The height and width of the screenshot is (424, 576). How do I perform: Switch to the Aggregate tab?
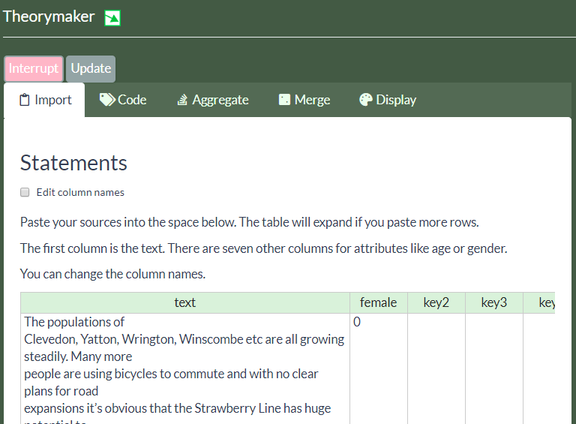click(212, 100)
